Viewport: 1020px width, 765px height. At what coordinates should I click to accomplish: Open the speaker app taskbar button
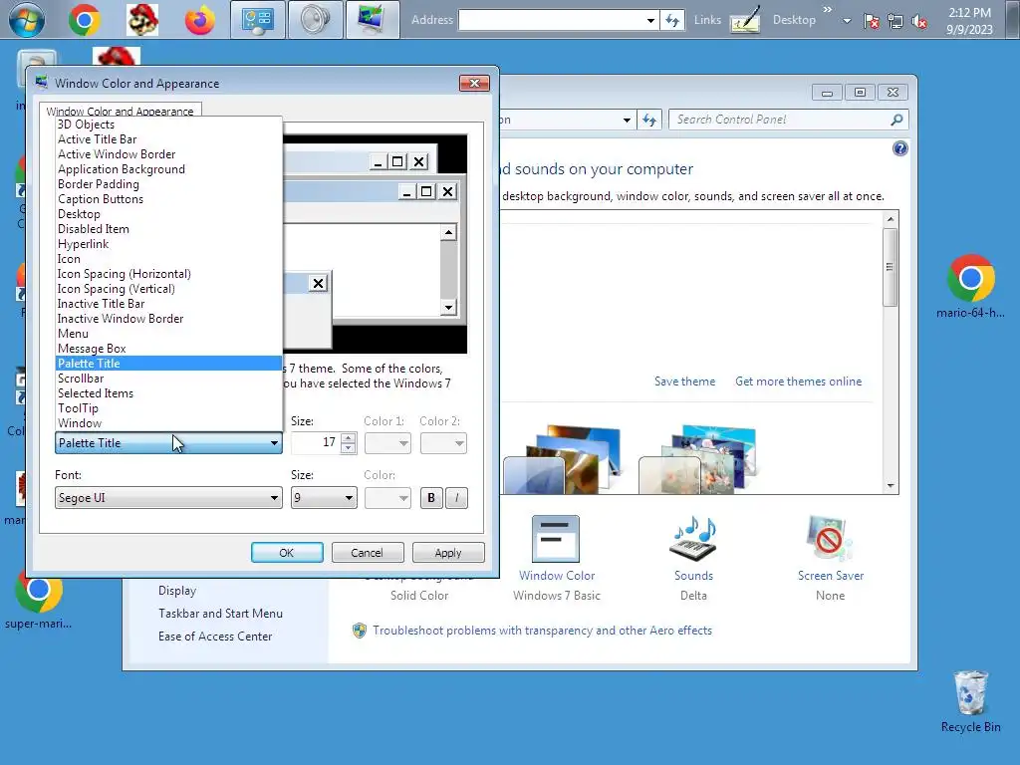315,20
